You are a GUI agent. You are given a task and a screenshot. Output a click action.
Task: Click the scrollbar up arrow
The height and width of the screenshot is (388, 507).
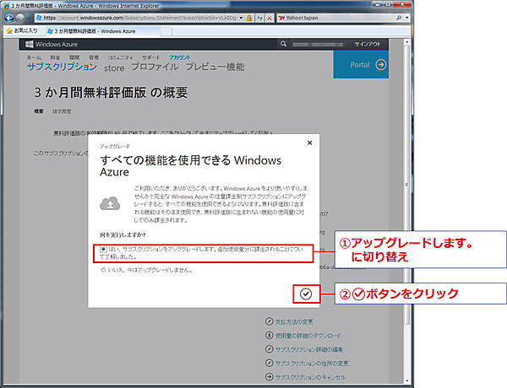[407, 42]
